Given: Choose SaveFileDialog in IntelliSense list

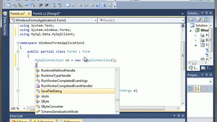Looking at the screenshot, I should pyautogui.click(x=75, y=91).
